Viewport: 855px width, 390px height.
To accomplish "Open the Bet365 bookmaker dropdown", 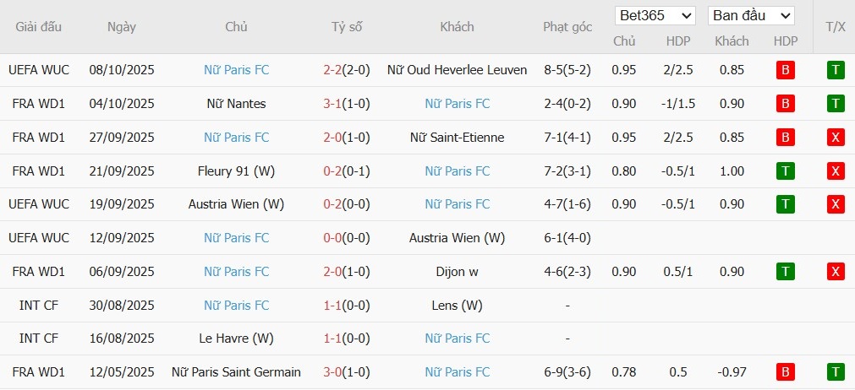I will (x=655, y=16).
